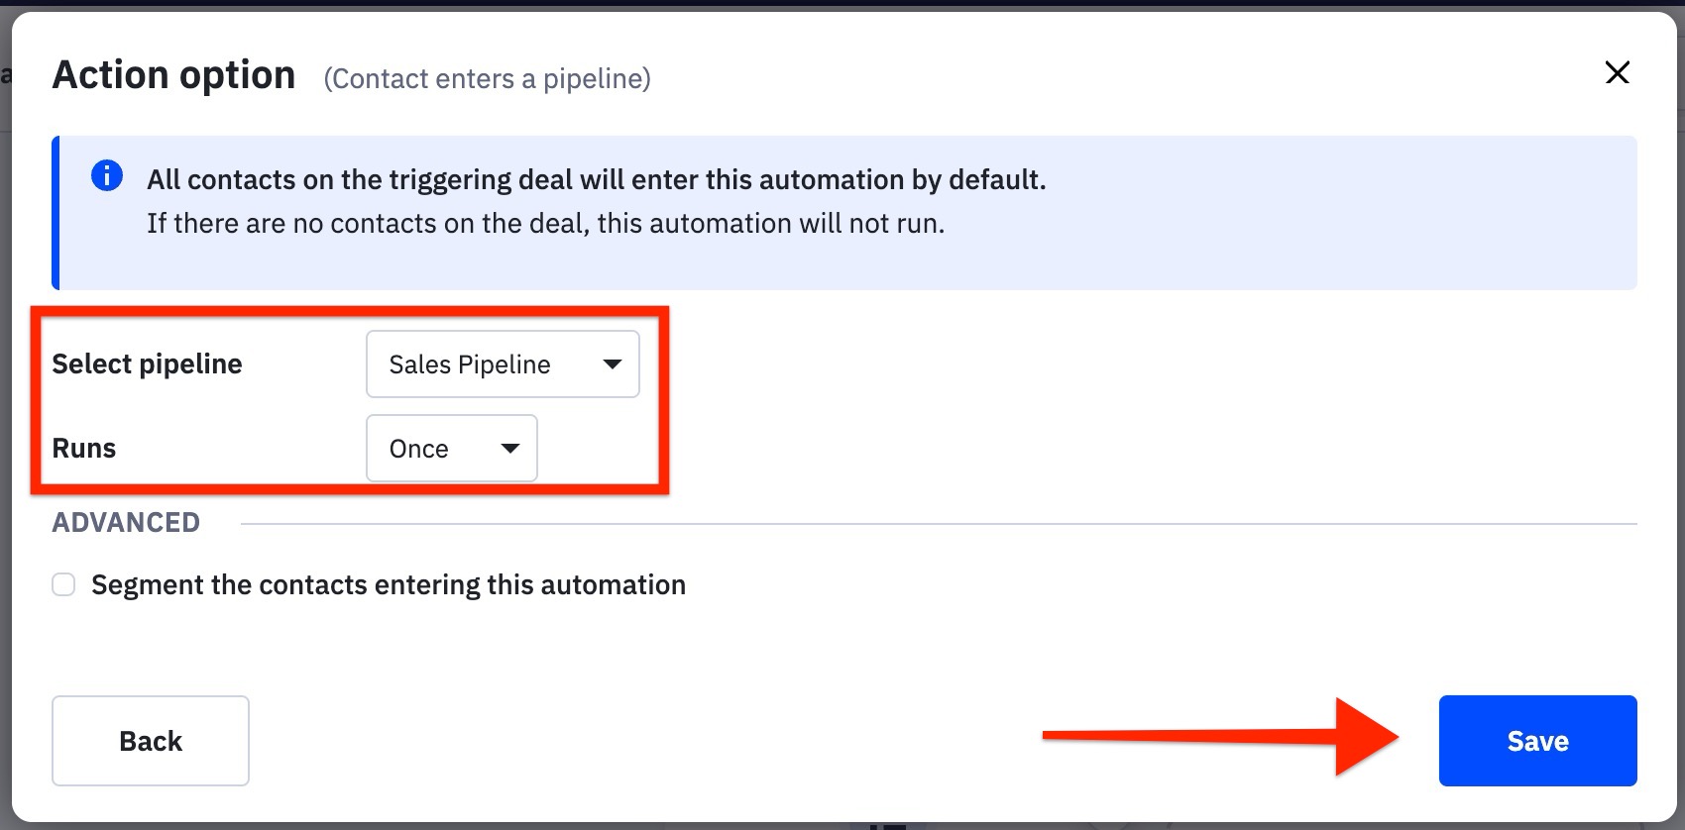Click the 'All contacts on the triggering deal' notice
This screenshot has height=830, width=1685.
coord(596,180)
